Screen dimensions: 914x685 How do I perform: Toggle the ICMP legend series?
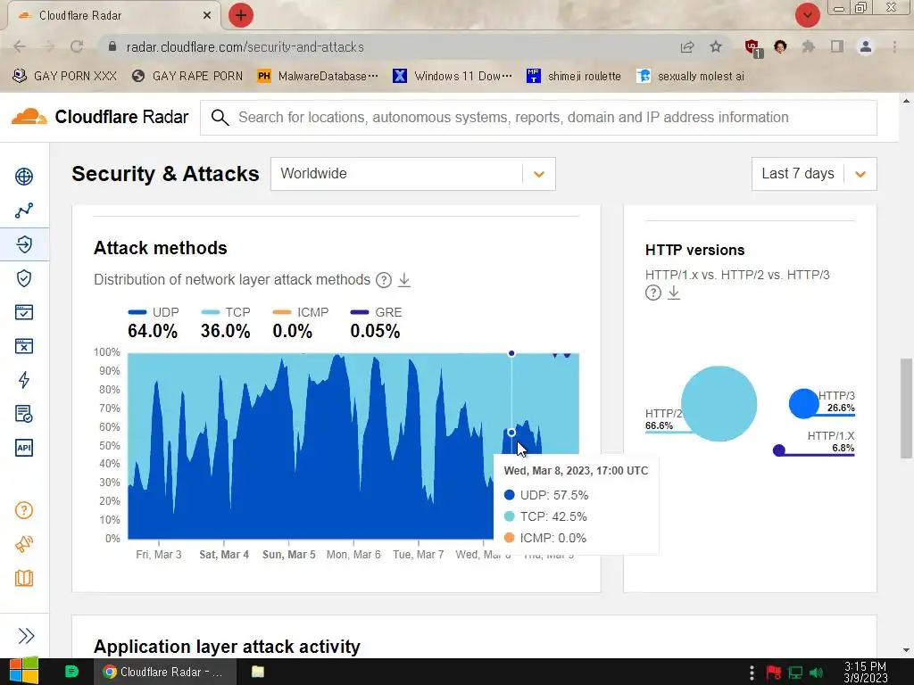(301, 313)
